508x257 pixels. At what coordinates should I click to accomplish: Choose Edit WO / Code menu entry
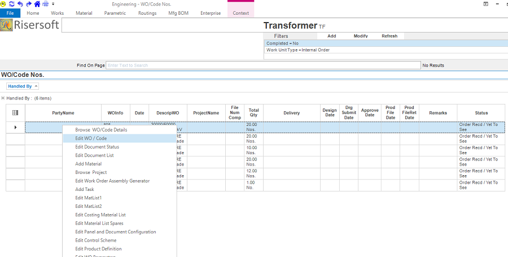click(x=120, y=138)
